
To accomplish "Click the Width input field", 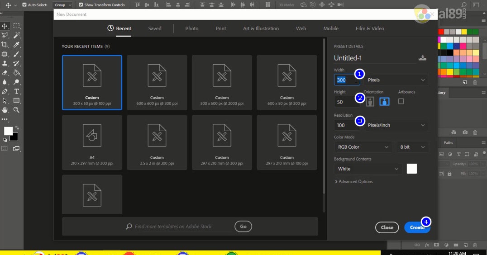I will pos(347,80).
